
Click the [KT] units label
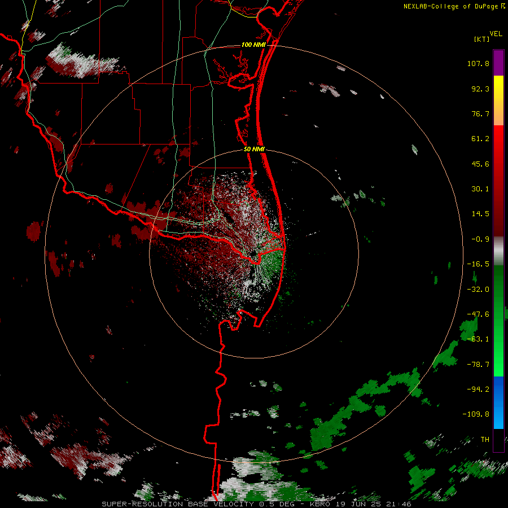(x=481, y=39)
